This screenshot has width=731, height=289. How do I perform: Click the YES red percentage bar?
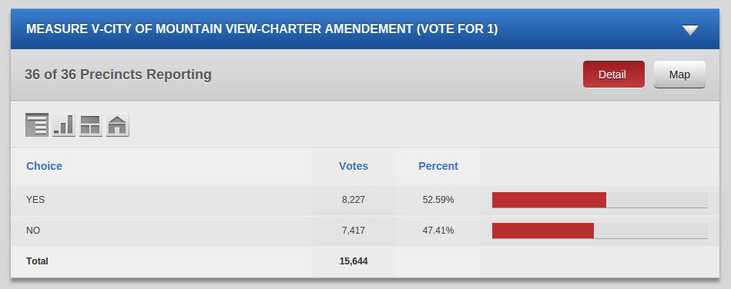tap(549, 200)
